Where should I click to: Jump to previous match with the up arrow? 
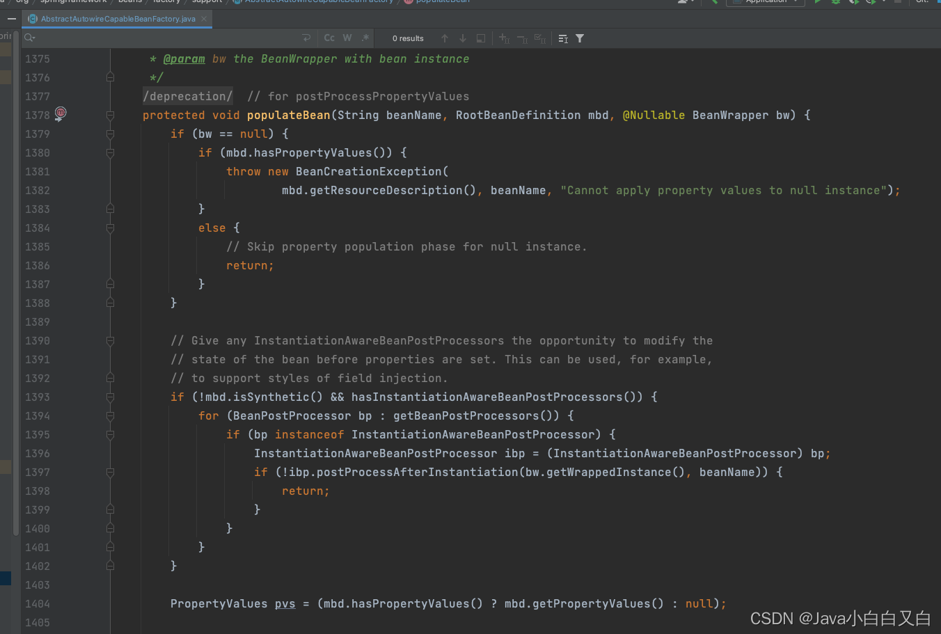(444, 38)
